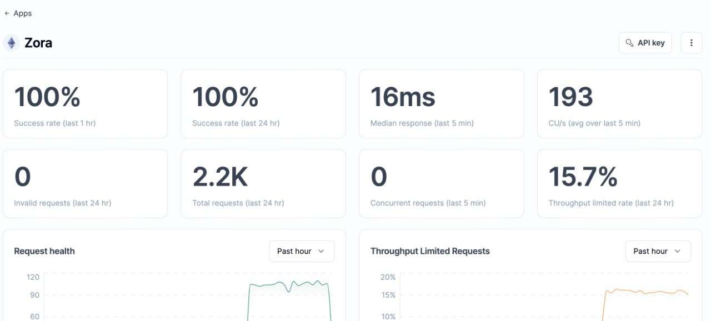The image size is (711, 321).
Task: Click the CU/s (avg over last 5 min) label
Action: coord(594,123)
